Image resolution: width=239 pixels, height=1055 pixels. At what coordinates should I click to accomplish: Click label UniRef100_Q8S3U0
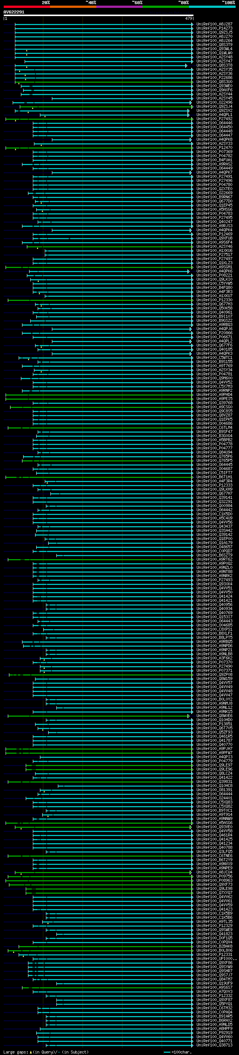point(214,82)
